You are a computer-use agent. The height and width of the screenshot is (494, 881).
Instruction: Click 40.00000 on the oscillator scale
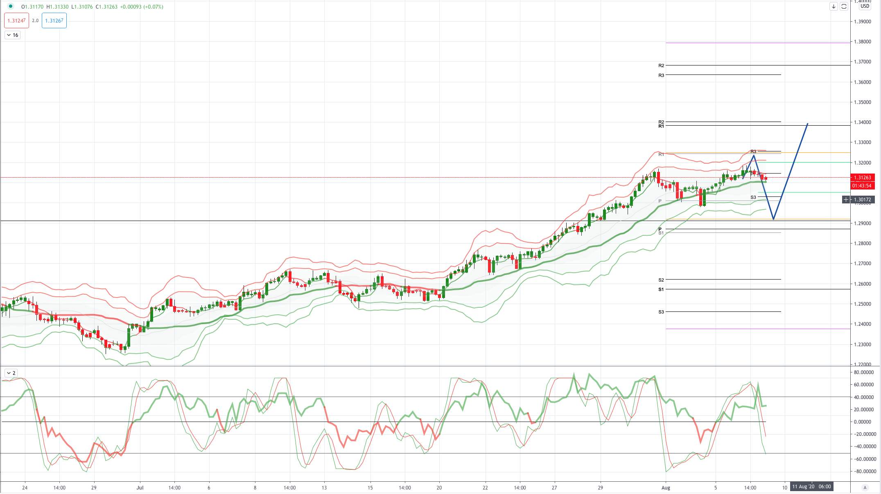click(865, 397)
